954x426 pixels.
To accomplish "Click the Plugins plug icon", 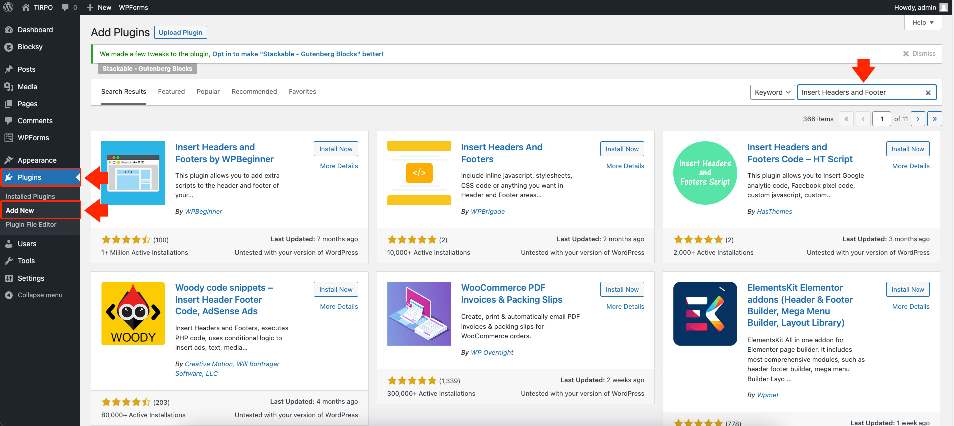I will pyautogui.click(x=9, y=177).
